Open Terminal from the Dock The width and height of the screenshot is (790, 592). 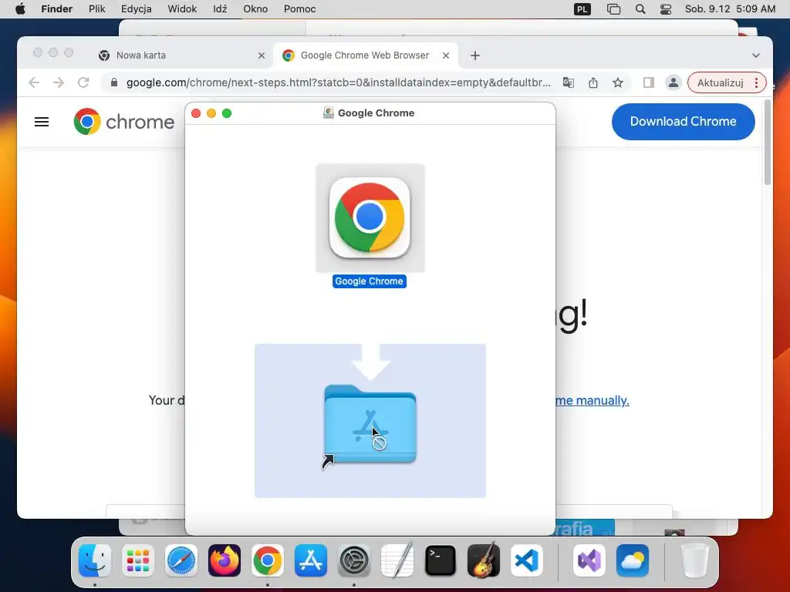[441, 560]
